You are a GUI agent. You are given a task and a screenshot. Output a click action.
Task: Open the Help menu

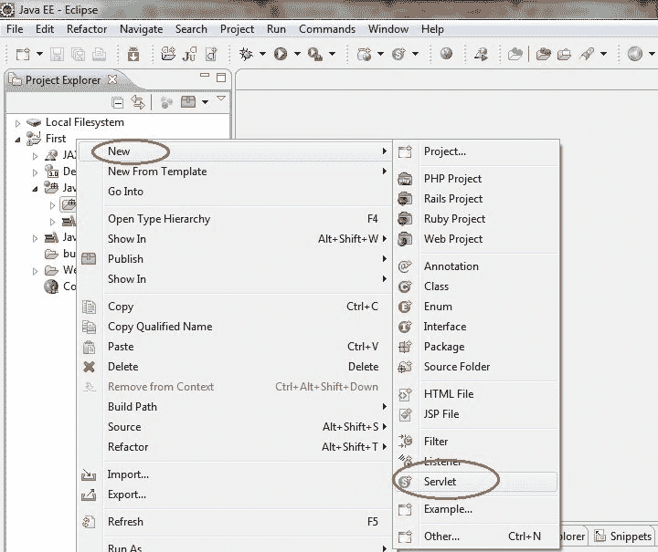432,29
